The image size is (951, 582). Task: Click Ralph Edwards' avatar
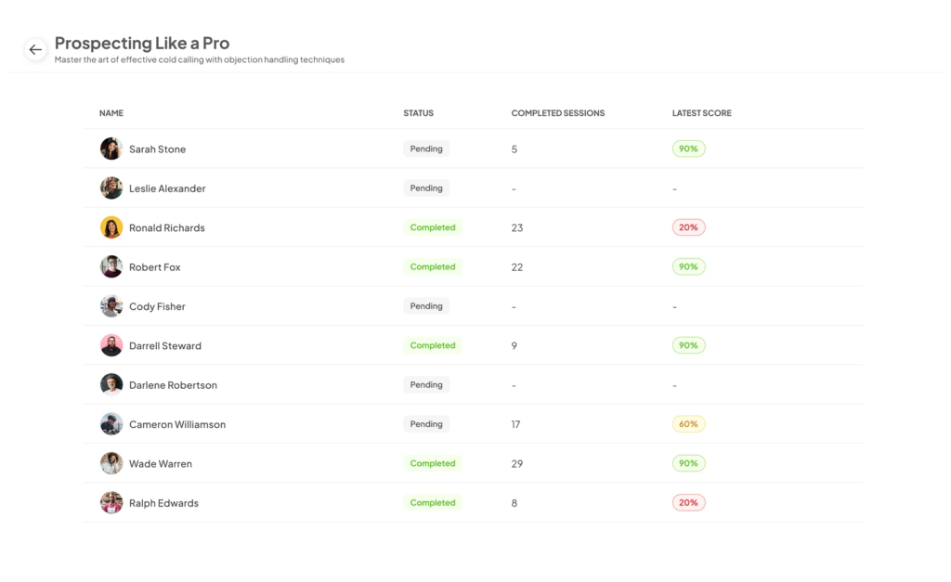[111, 502]
